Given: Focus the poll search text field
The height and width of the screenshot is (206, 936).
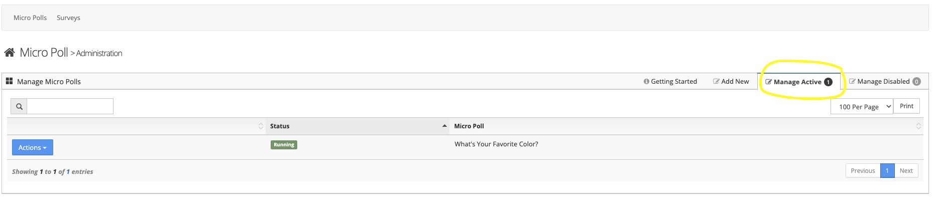Looking at the screenshot, I should (x=70, y=106).
